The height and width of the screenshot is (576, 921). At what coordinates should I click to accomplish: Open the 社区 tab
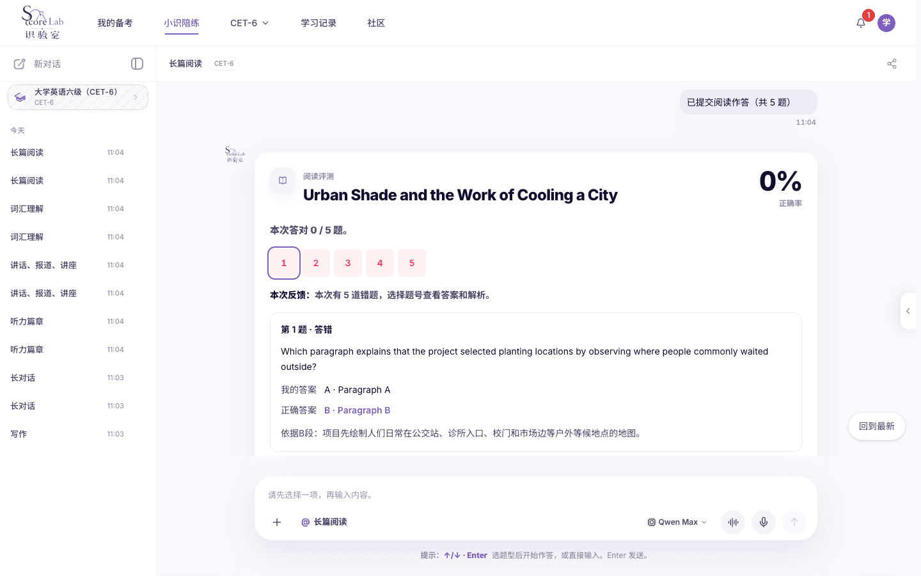tap(376, 23)
